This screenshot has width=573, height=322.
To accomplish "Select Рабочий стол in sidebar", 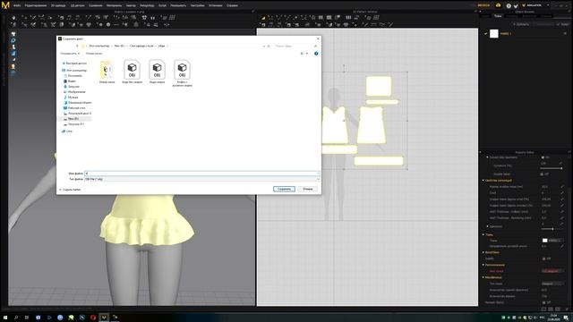I will [75, 107].
